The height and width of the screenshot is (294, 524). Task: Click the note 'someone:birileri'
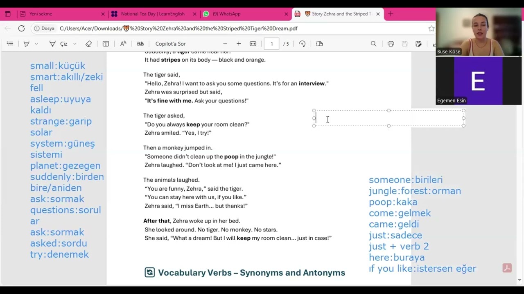(x=406, y=180)
